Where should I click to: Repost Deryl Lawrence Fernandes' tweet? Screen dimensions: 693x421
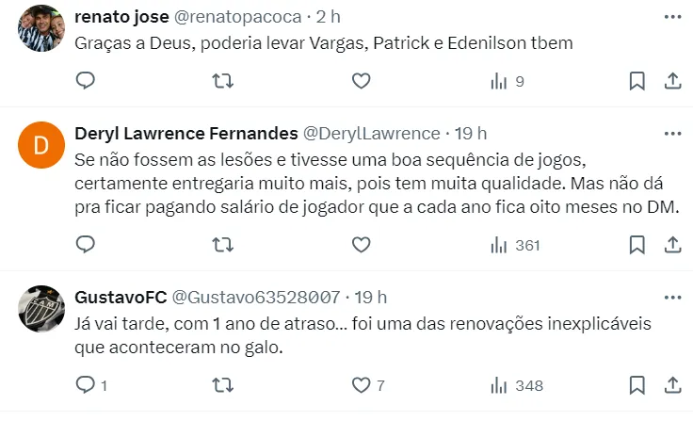[223, 245]
